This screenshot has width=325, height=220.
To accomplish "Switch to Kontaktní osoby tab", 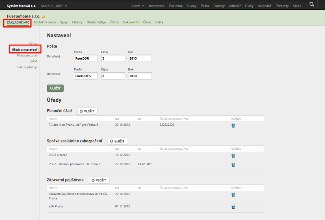I will click(45, 22).
